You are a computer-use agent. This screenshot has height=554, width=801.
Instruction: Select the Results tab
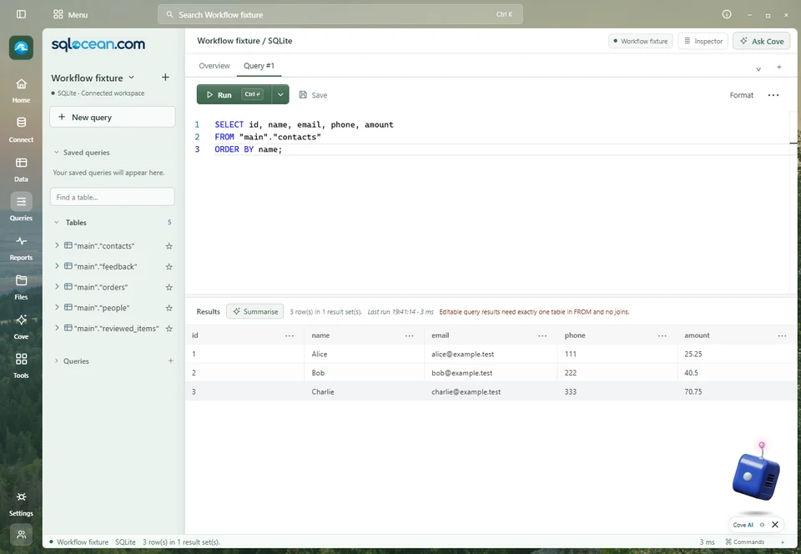tap(208, 311)
